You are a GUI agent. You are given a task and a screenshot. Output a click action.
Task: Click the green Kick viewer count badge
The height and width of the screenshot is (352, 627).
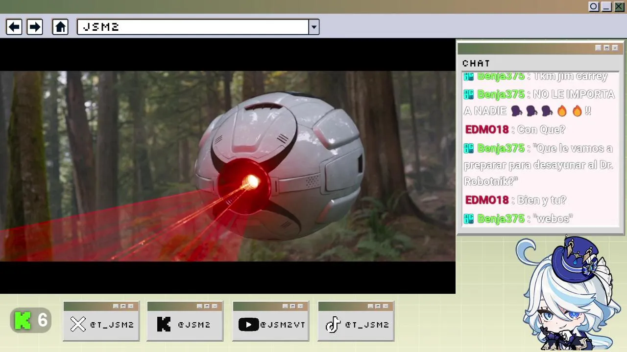point(30,320)
